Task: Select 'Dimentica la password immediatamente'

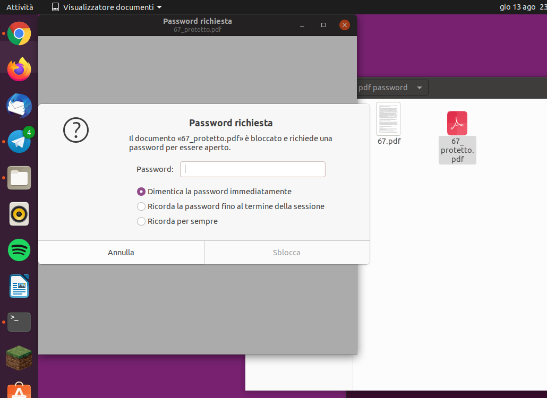Action: [141, 192]
